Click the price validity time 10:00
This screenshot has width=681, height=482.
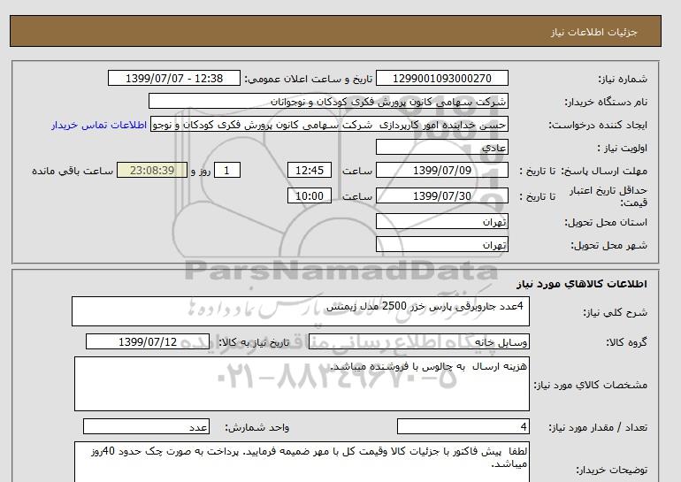click(310, 195)
